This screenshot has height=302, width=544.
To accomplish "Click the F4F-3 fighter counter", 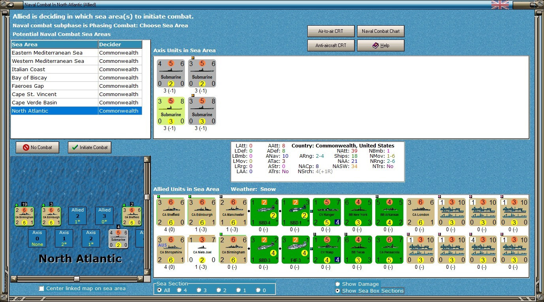I will (x=296, y=249).
